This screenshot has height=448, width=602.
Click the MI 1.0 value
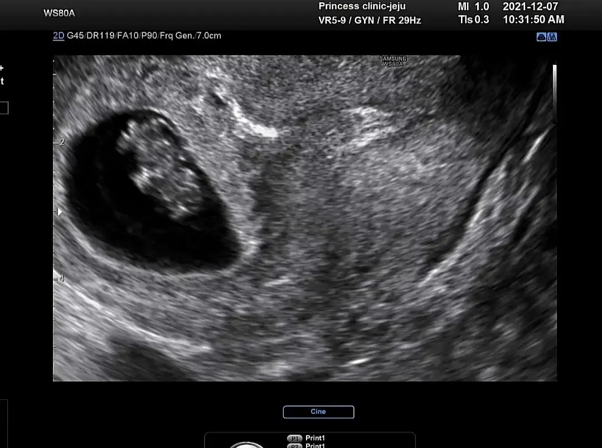(473, 7)
